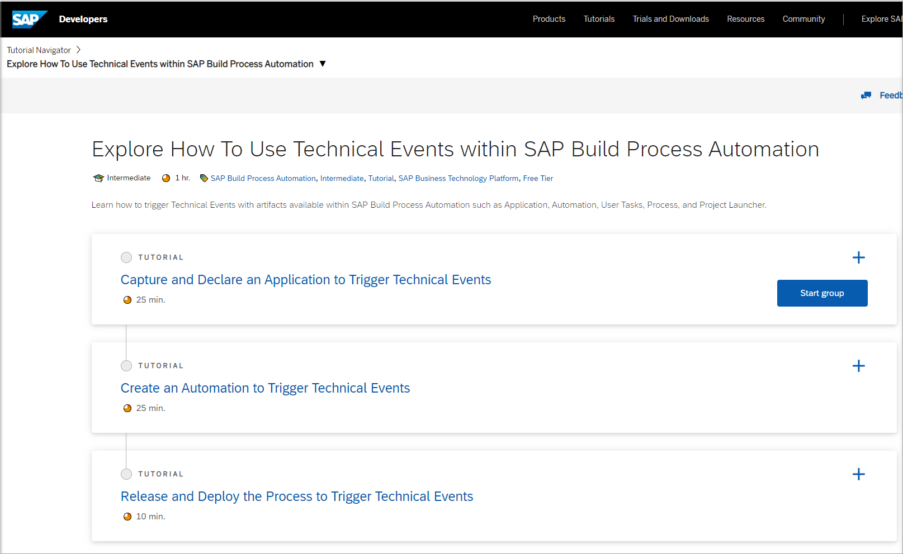
Task: Click the tag icon before tag links
Action: pos(204,178)
